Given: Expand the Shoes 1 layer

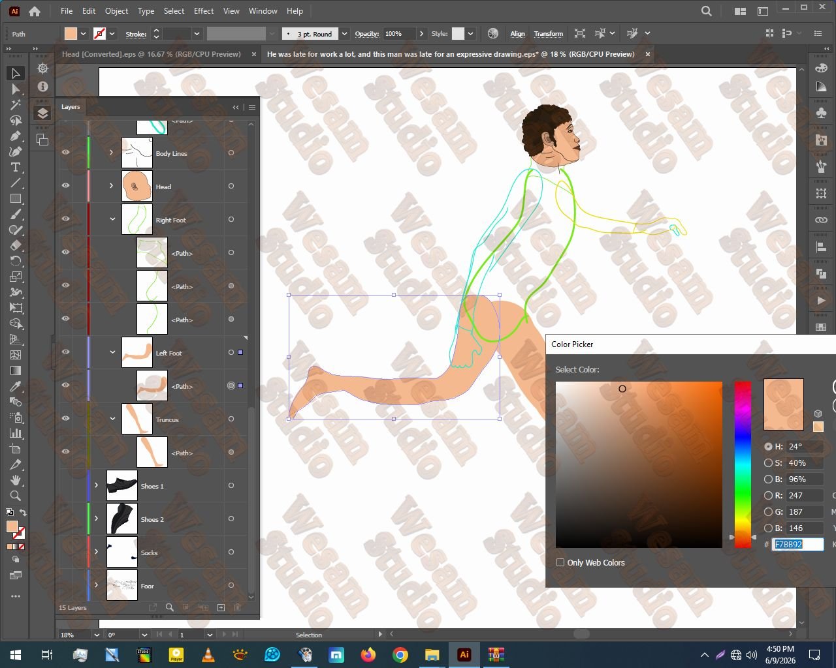Looking at the screenshot, I should (97, 485).
